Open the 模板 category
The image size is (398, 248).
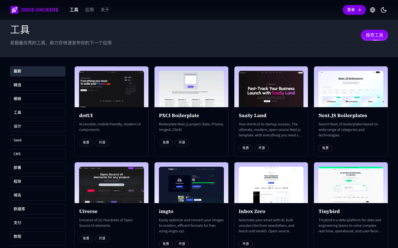38,99
